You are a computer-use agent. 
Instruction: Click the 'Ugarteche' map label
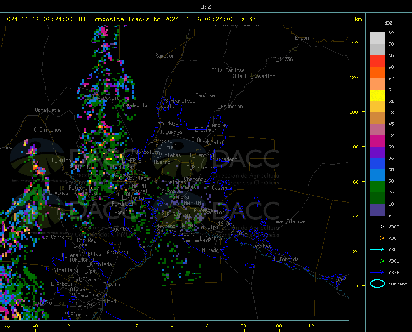(x=124, y=229)
